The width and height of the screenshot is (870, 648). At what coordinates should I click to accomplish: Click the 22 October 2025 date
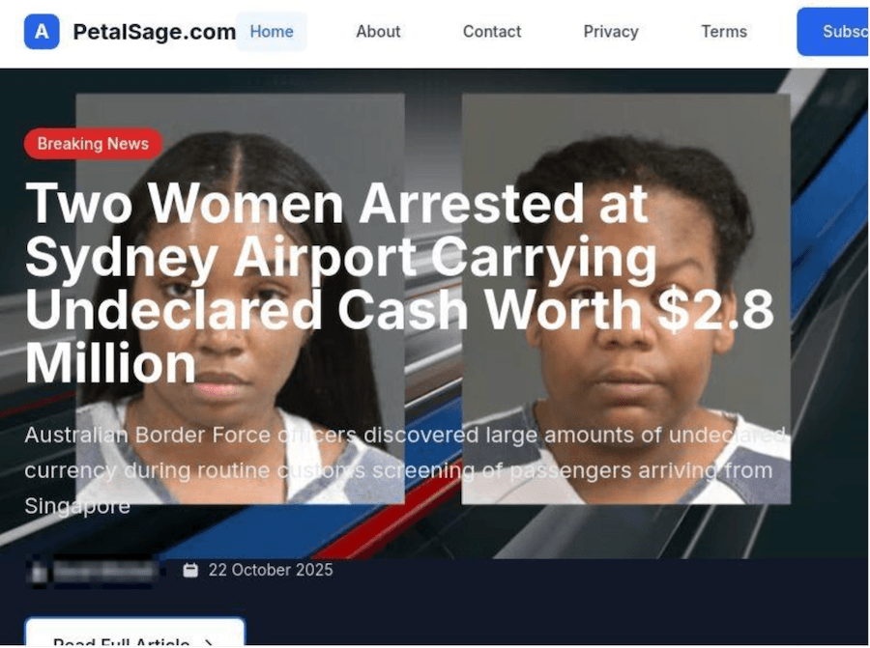pyautogui.click(x=271, y=570)
